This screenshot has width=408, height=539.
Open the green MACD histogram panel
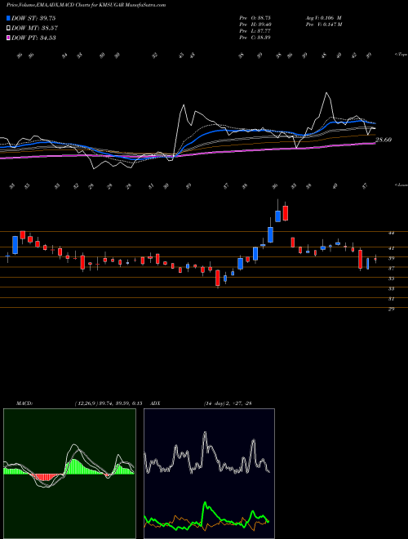69,474
